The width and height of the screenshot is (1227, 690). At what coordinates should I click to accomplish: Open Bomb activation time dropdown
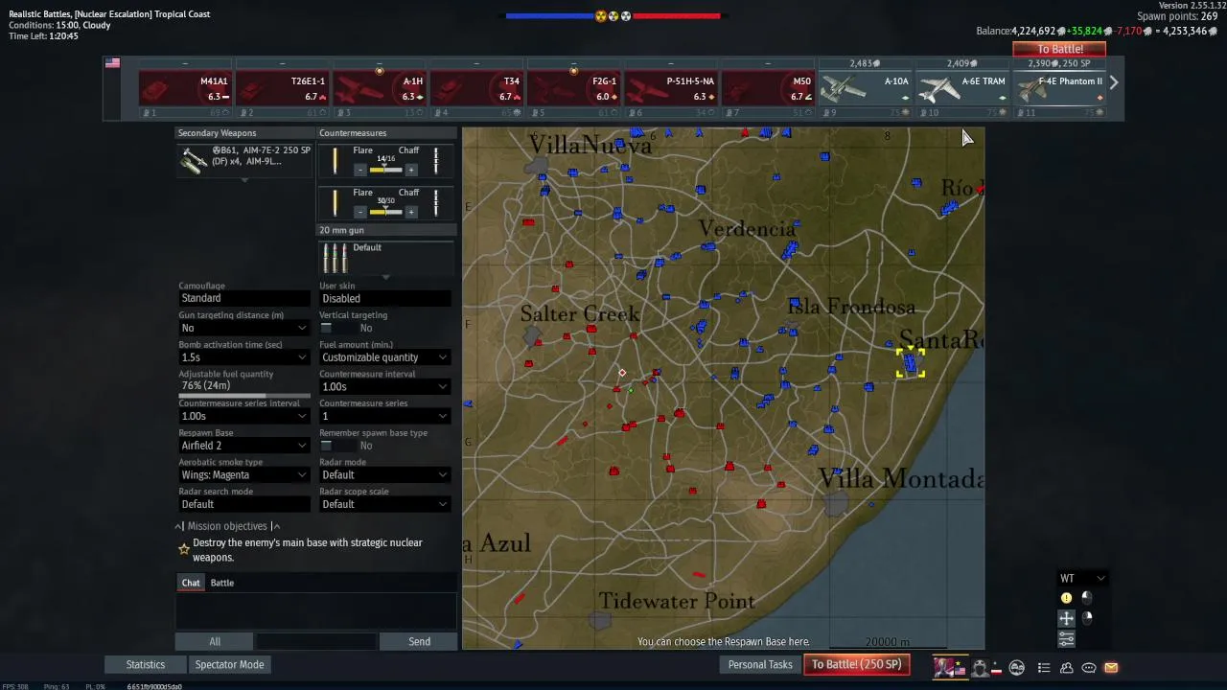point(244,357)
